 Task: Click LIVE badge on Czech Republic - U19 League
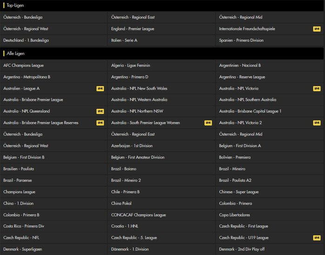317,238
